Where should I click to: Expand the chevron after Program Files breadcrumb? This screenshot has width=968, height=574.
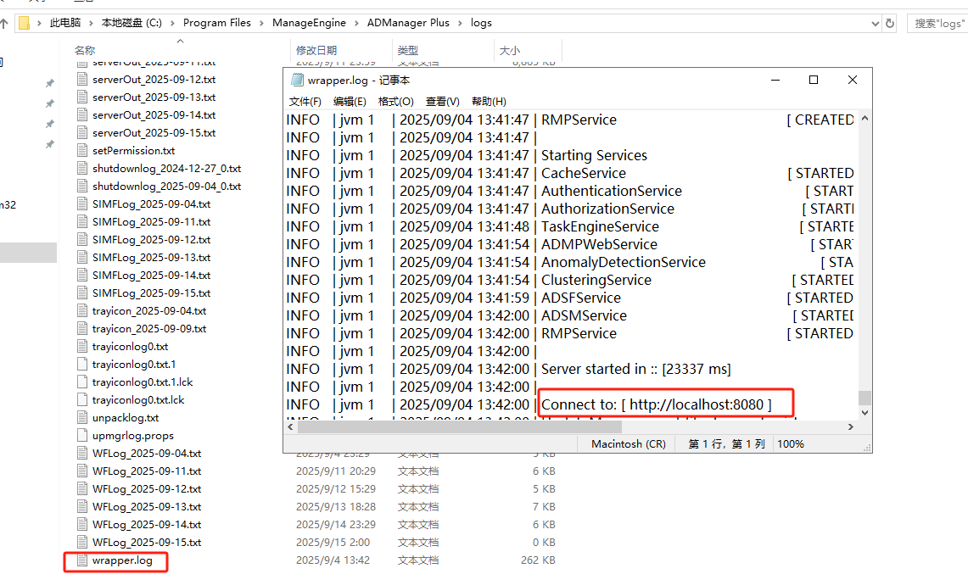coord(262,23)
